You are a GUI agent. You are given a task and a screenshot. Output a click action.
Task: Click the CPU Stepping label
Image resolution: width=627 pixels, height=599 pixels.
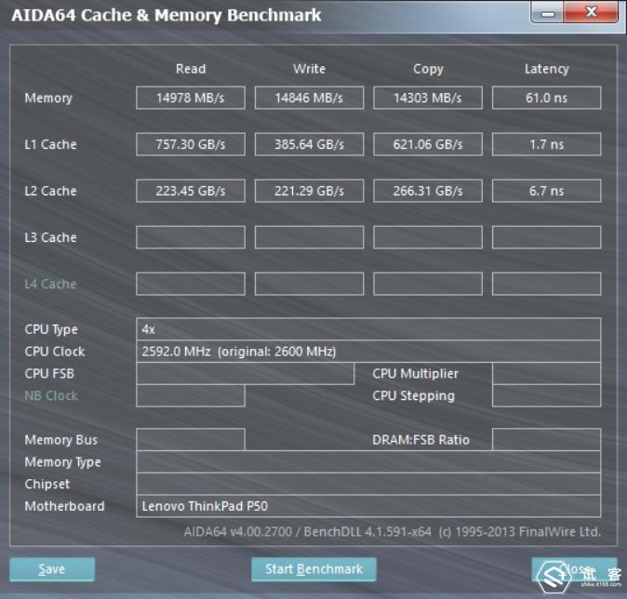pos(413,396)
